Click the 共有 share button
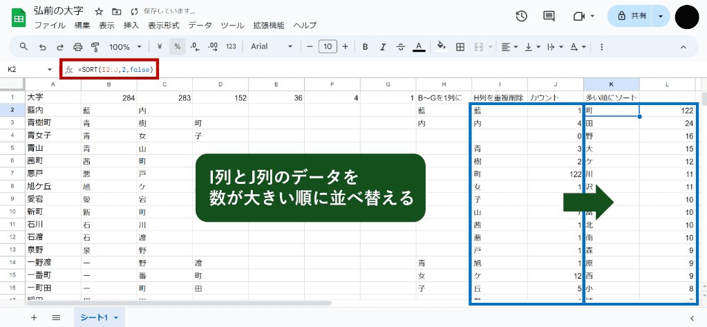Screen dimensions: 707x327 (631, 16)
